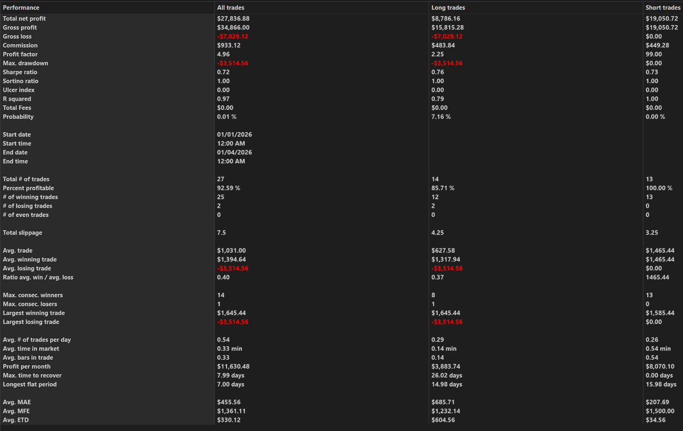The image size is (683, 431).
Task: Select the Ratio avg. win / avg. loss label
Action: coord(38,277)
